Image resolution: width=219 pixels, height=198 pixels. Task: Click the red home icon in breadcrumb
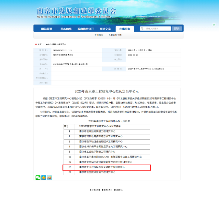36,44
